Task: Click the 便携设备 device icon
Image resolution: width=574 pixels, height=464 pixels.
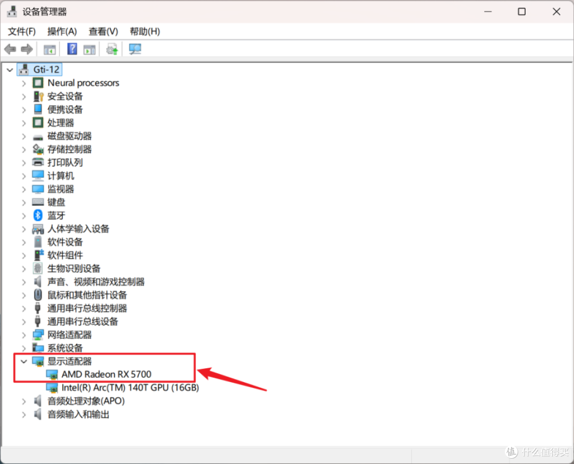Action: click(38, 109)
